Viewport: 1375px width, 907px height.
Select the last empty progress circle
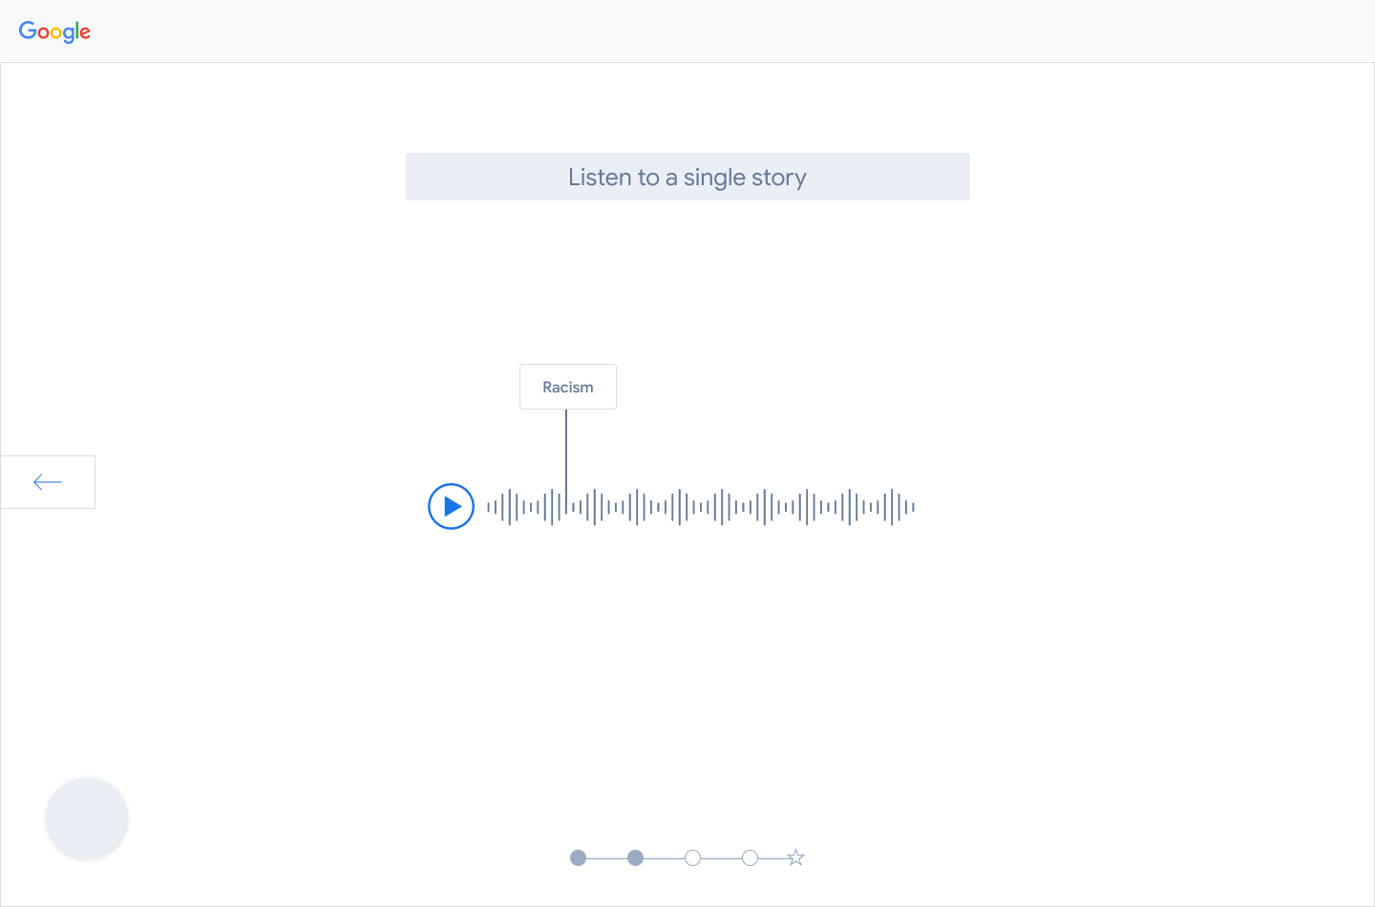750,858
